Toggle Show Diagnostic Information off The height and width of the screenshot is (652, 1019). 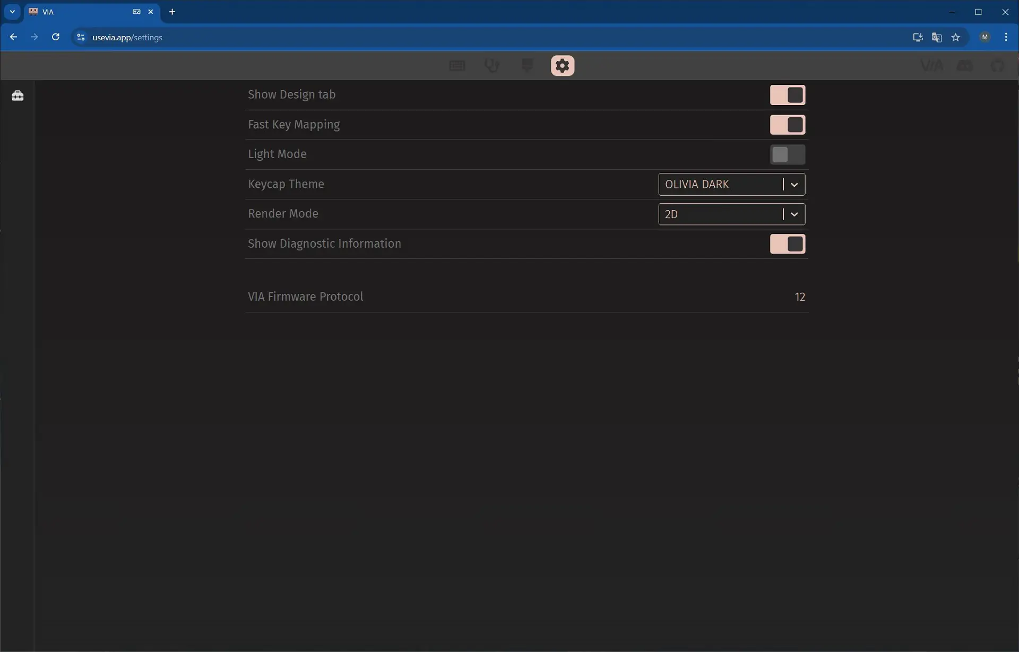[x=787, y=244]
